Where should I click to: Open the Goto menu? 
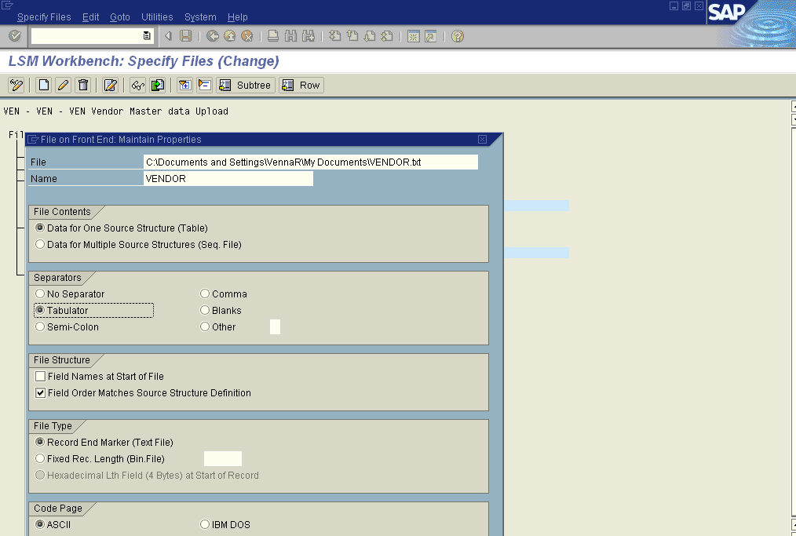tap(120, 16)
